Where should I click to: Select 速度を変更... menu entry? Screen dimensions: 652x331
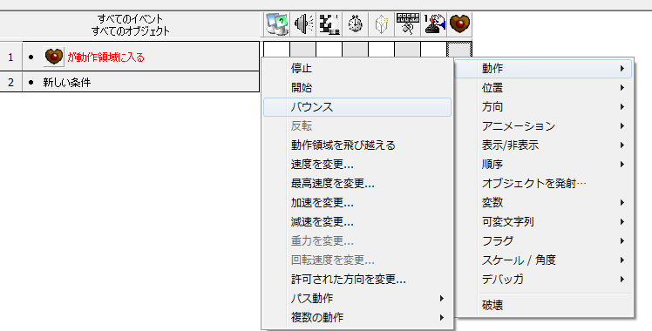click(357, 165)
